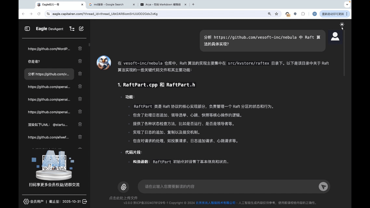The height and width of the screenshot is (208, 370).
Task: Log out using the exit icon
Action: [x=85, y=201]
